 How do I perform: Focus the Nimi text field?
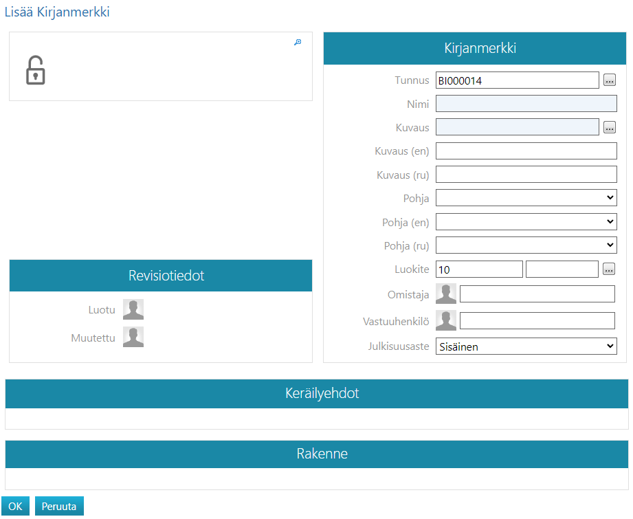pos(526,104)
